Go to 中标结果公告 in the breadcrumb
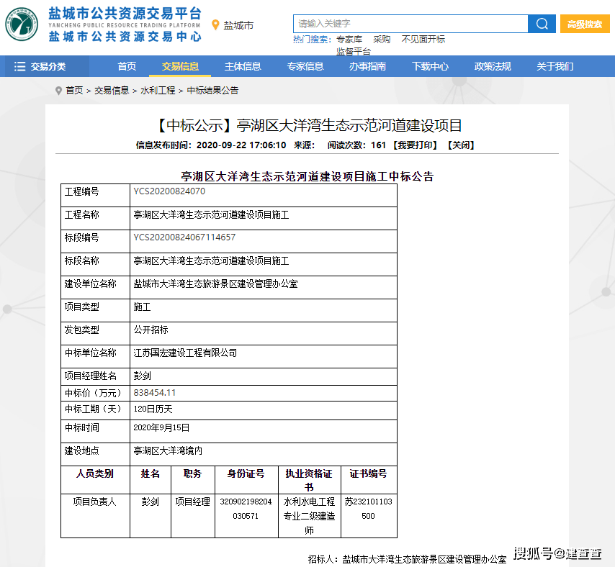 (212, 91)
